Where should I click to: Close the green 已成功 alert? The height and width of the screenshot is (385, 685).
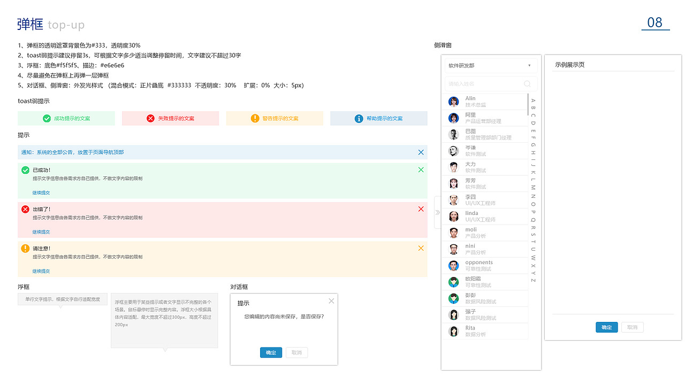(x=421, y=170)
